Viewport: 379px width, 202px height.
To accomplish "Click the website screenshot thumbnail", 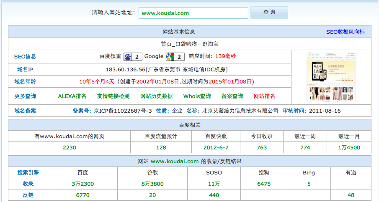I will [331, 77].
